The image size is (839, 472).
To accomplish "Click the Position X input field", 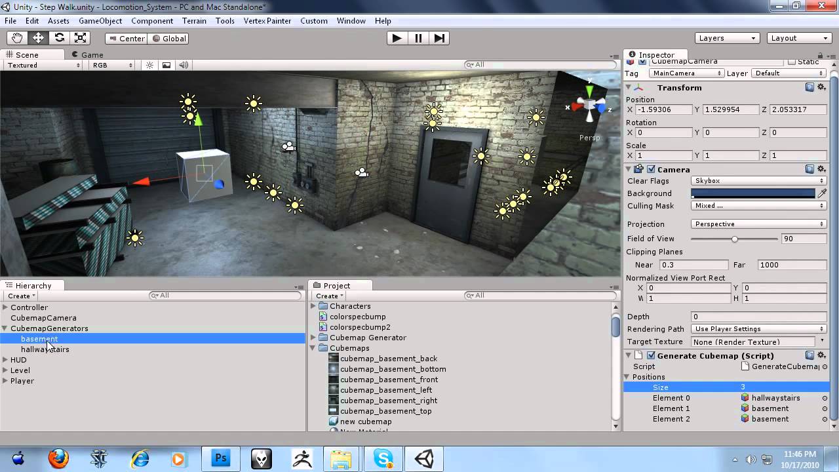I will [x=663, y=109].
